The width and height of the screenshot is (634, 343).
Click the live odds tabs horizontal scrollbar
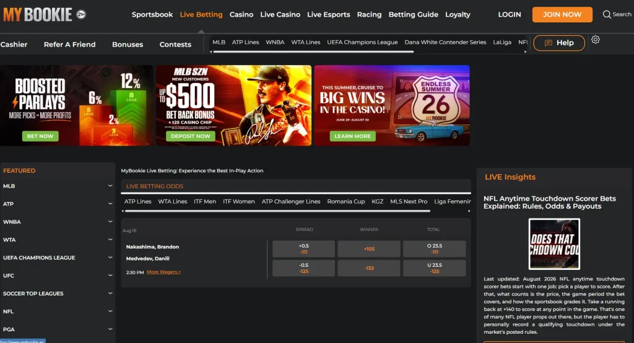(277, 211)
